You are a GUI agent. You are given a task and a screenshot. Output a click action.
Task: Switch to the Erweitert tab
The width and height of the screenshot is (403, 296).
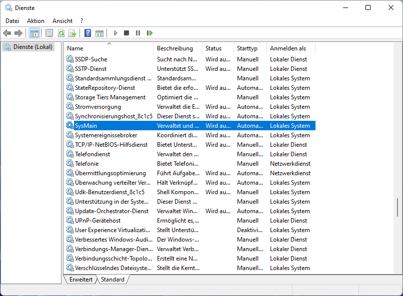pos(80,280)
